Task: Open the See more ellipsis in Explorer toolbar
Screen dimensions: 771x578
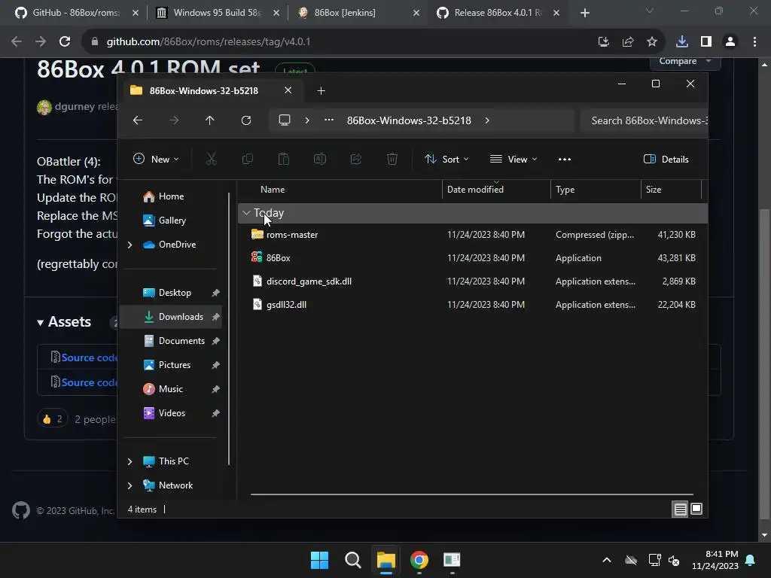Action: (565, 160)
